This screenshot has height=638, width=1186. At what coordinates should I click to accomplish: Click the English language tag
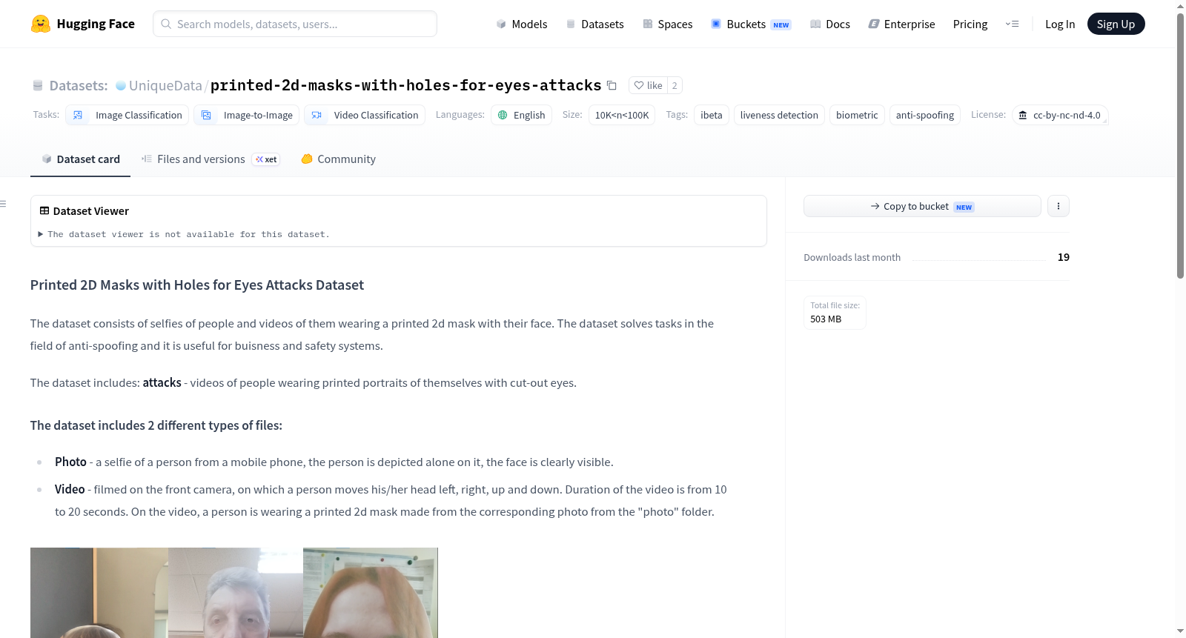click(521, 115)
